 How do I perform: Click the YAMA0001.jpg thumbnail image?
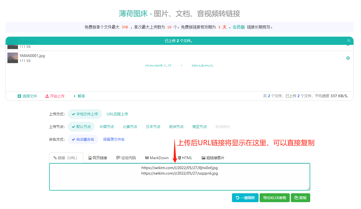click(13, 58)
